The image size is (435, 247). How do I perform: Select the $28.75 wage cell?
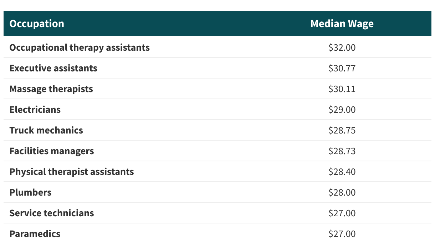point(342,130)
